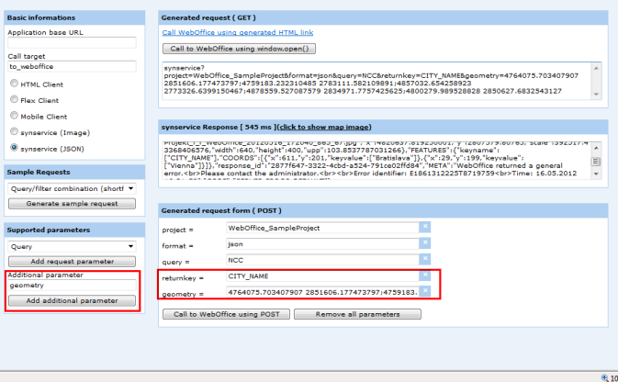
Task: Click up arrow of synservice Response scrollbar
Action: tap(596, 148)
